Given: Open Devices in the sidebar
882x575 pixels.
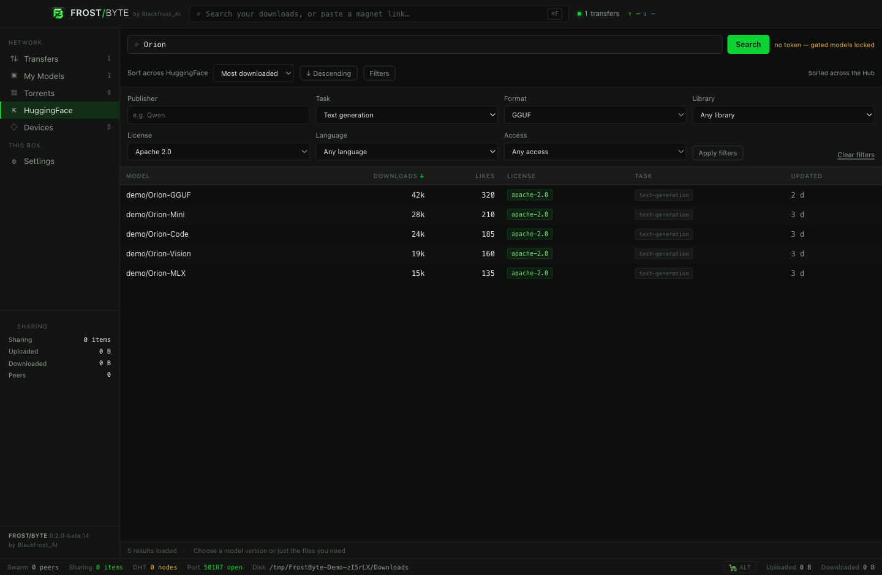Looking at the screenshot, I should coord(60,127).
